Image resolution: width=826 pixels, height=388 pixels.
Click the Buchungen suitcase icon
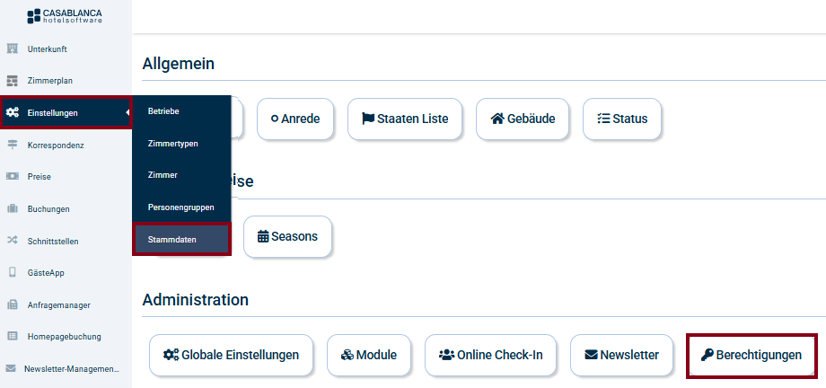tap(13, 208)
